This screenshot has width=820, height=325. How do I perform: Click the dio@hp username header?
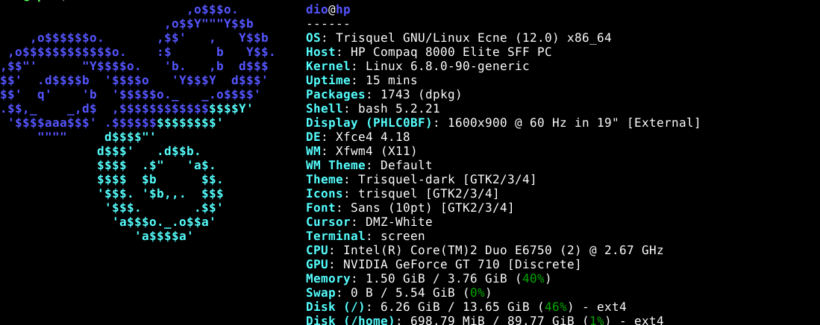328,10
